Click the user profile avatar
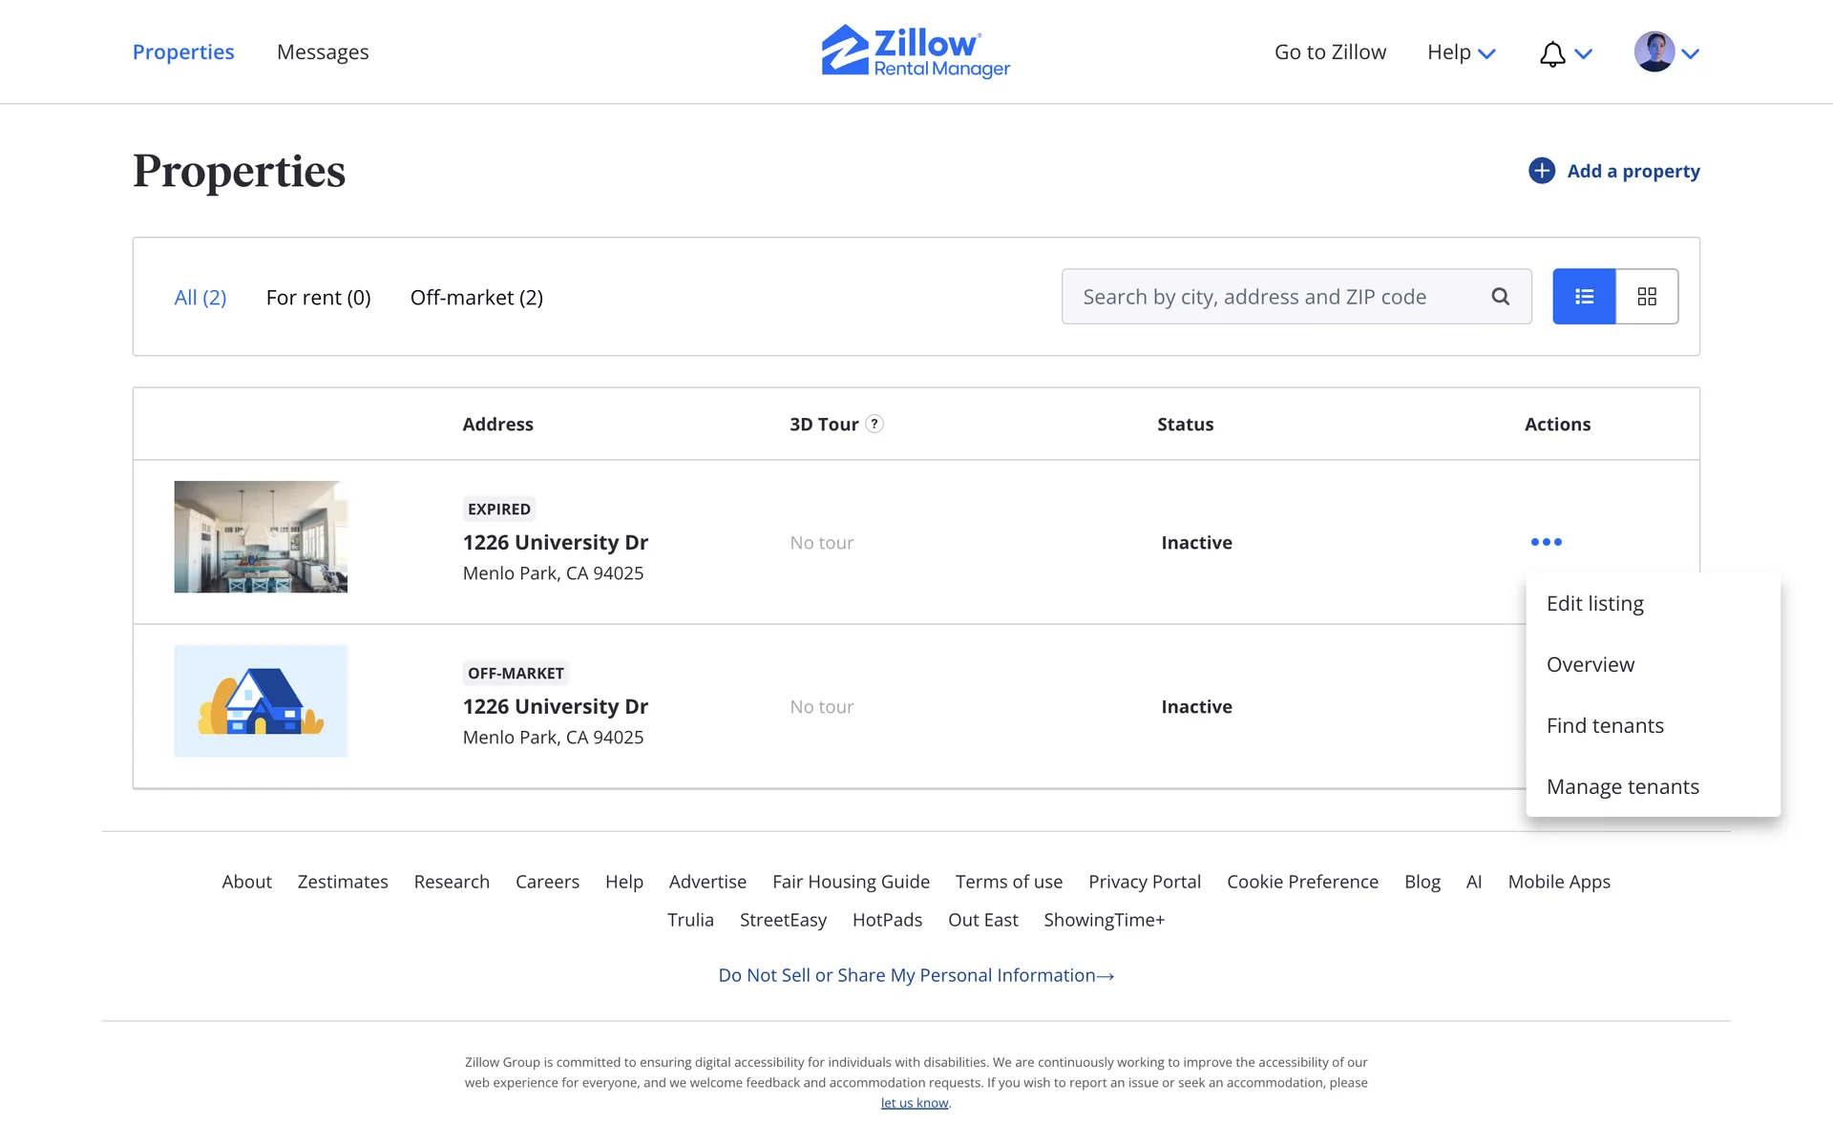This screenshot has width=1833, height=1145. (1654, 52)
